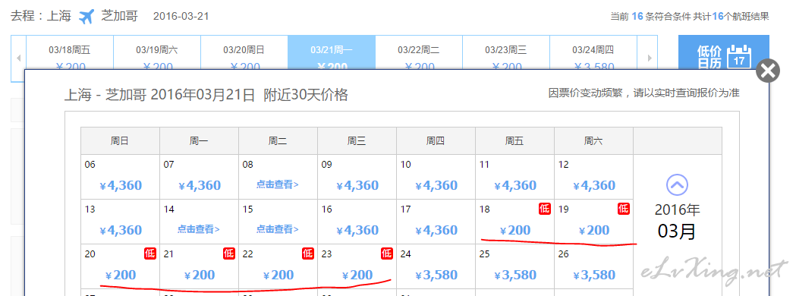796x296 pixels.
Task: Click the departure date 2016-03-21 text
Action: click(x=181, y=16)
